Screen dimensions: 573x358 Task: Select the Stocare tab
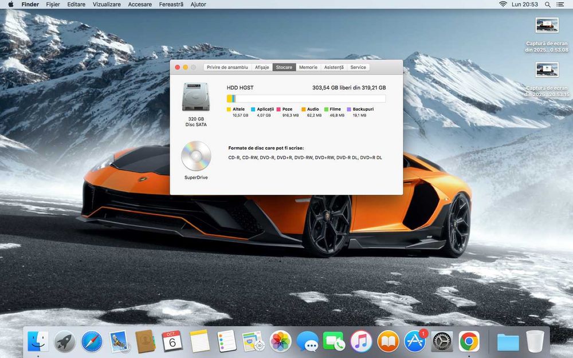click(284, 67)
